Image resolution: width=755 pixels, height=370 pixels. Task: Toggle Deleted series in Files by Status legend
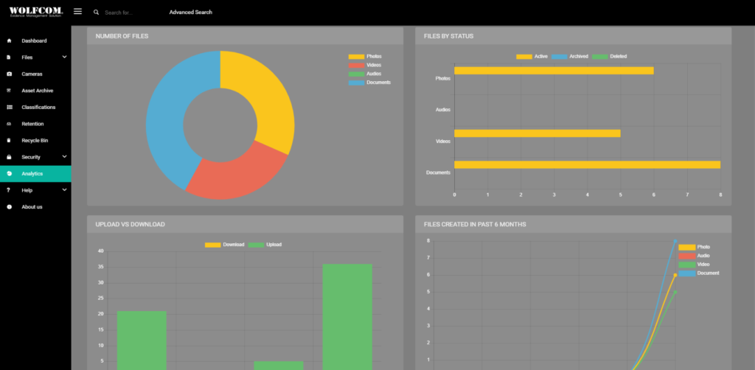(x=610, y=56)
